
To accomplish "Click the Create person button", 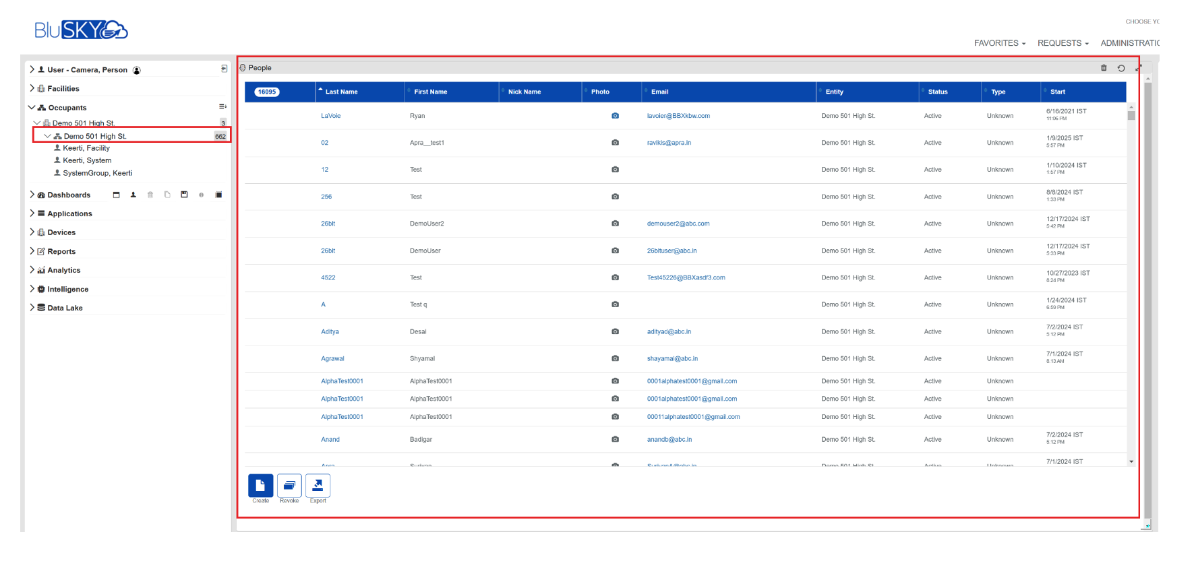I will point(260,486).
